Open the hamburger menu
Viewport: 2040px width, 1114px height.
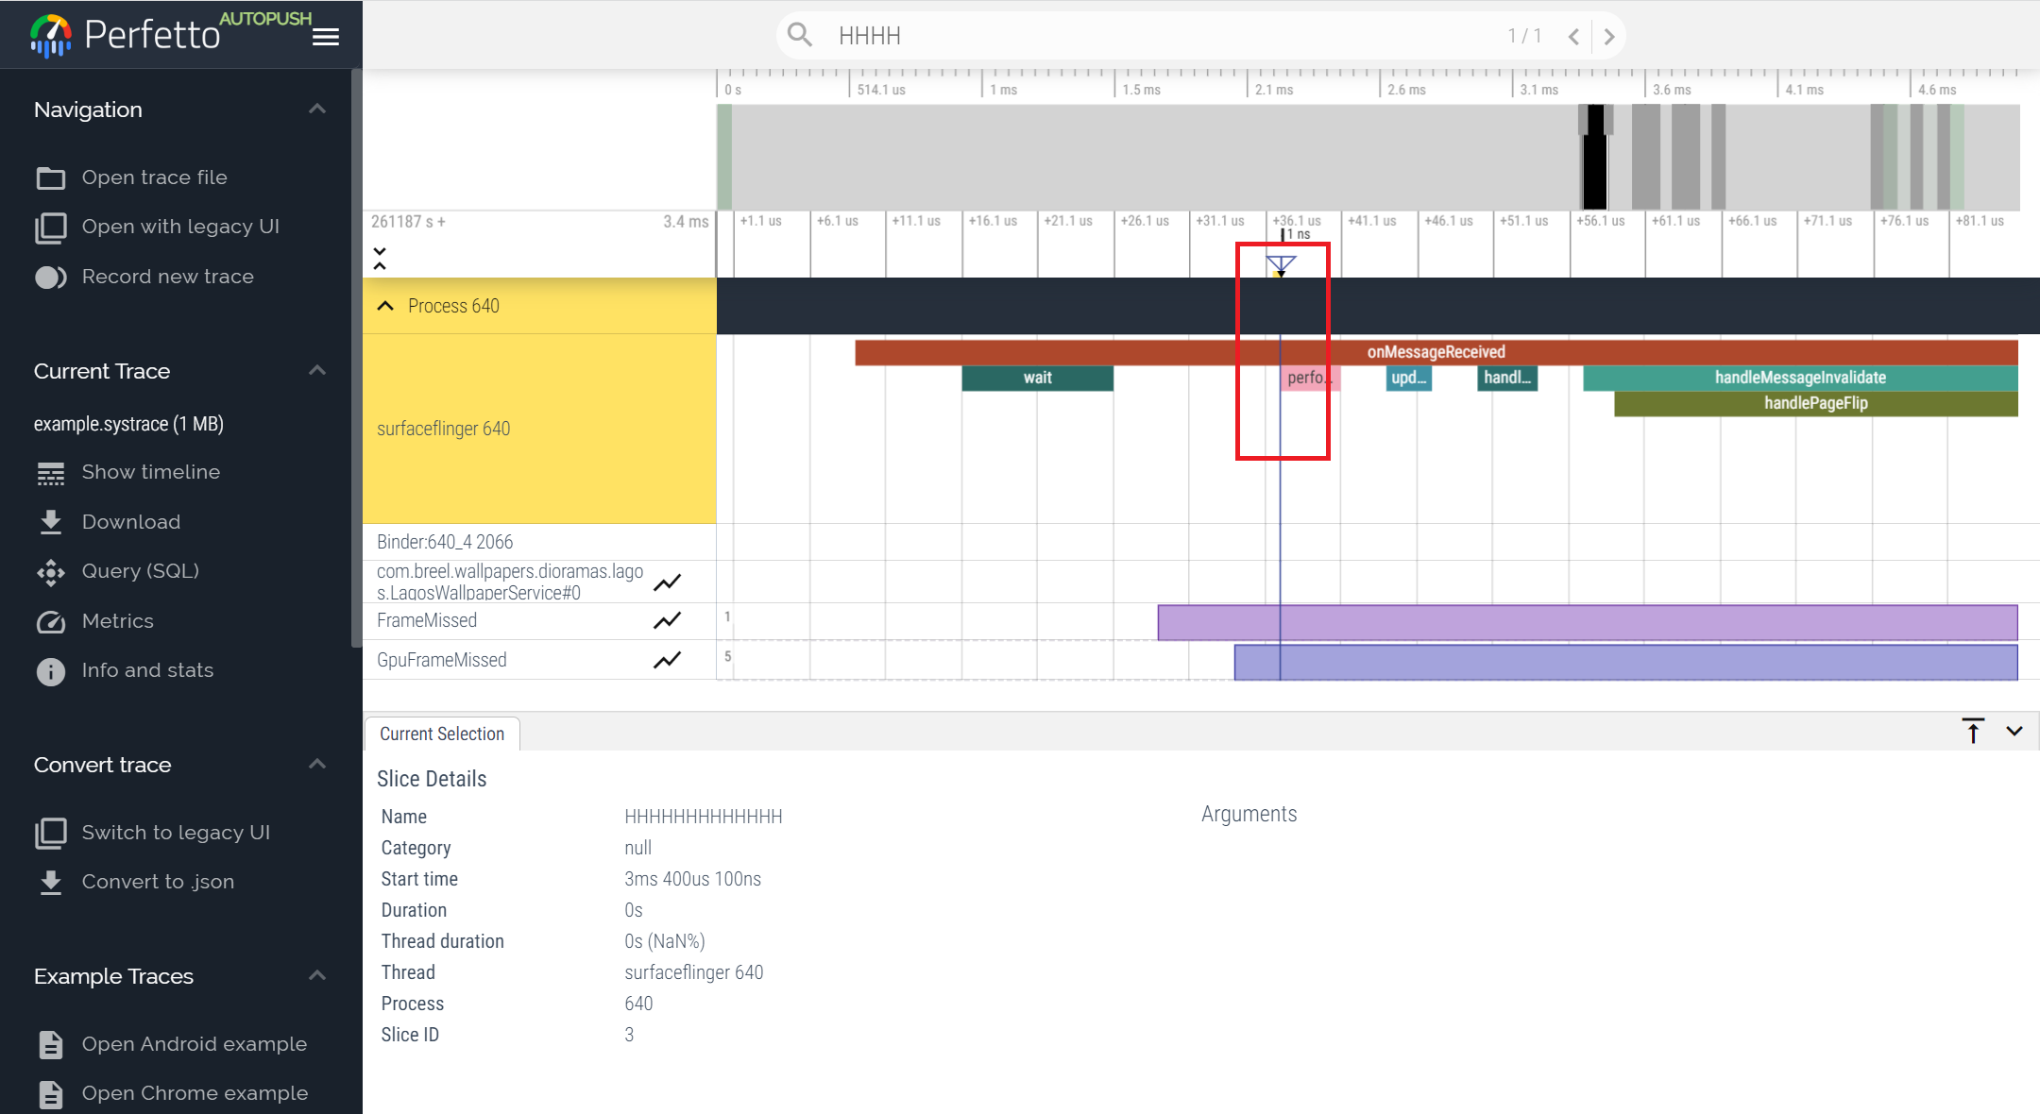[x=325, y=36]
